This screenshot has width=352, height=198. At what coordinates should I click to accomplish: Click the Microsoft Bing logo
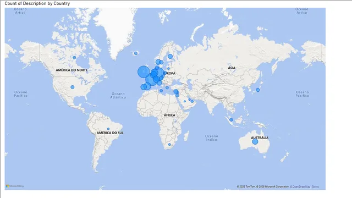(15, 186)
